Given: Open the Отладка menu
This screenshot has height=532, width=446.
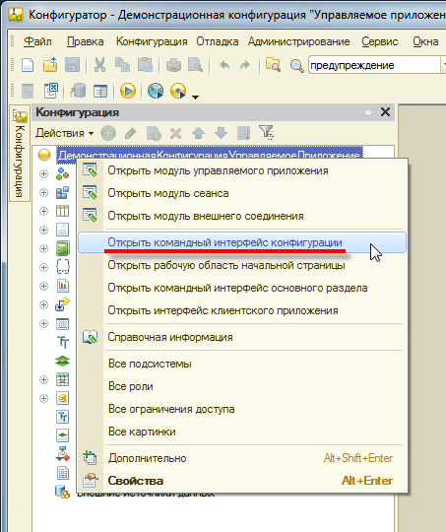Looking at the screenshot, I should tap(218, 41).
